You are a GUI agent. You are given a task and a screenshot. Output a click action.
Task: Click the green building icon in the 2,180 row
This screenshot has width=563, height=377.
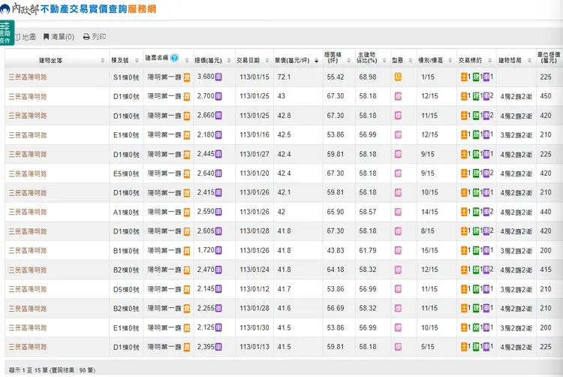[476, 134]
